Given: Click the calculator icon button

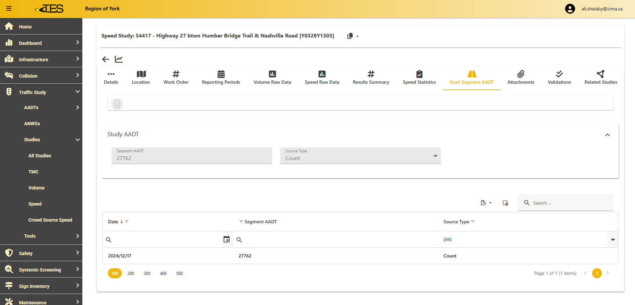Looking at the screenshot, I should (117, 104).
